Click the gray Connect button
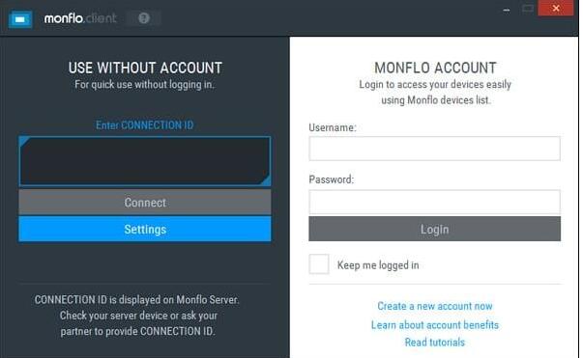The width and height of the screenshot is (583, 358). click(145, 203)
